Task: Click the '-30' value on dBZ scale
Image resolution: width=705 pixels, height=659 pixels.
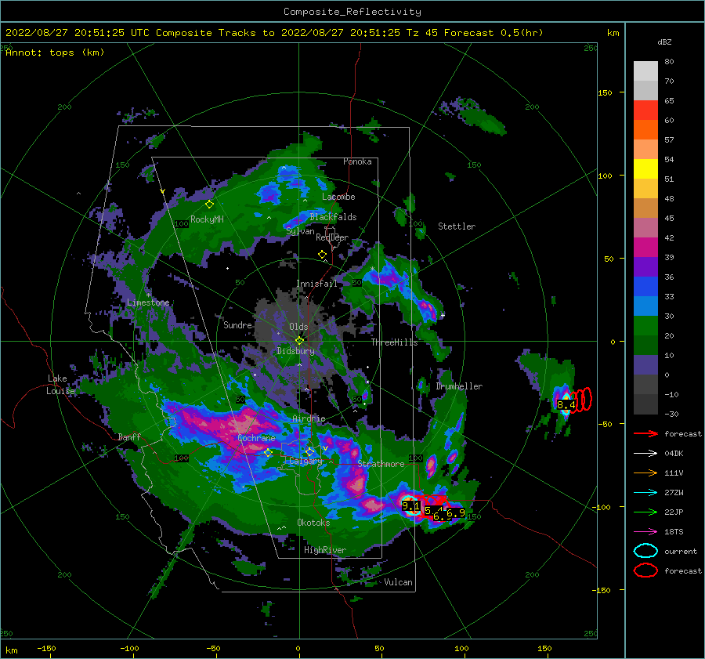Action: (671, 414)
